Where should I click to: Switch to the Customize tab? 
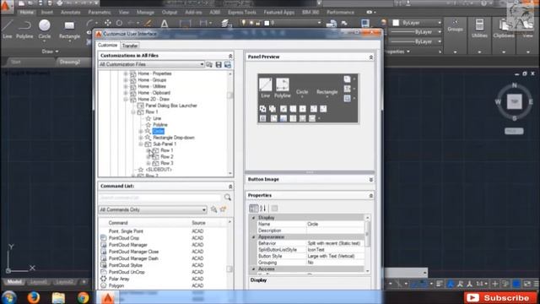pos(107,45)
